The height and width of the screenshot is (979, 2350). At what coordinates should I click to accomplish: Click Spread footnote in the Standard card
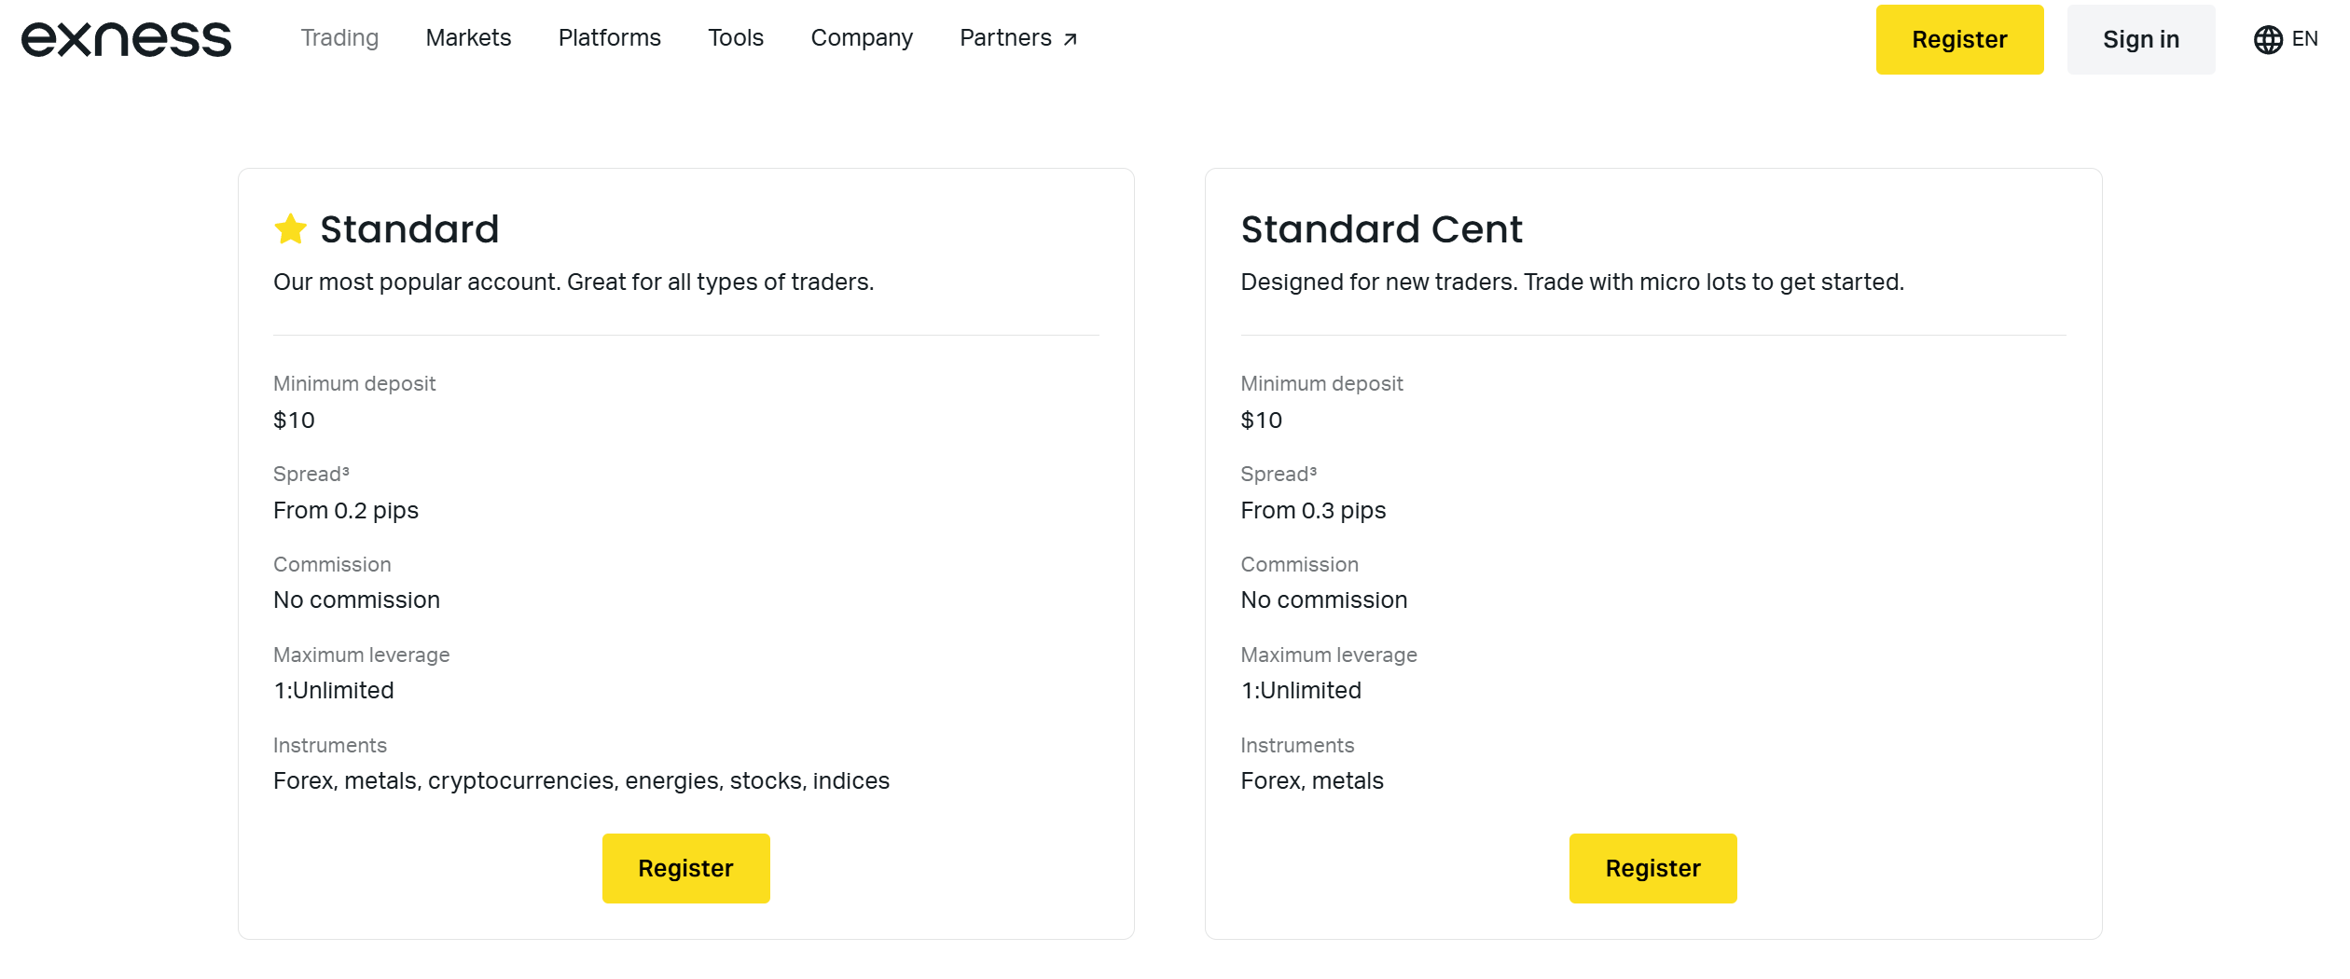pos(345,470)
